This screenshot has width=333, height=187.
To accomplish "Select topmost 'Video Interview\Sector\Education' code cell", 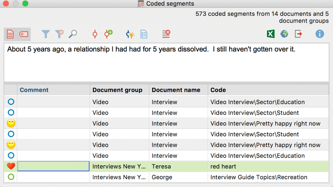I will point(268,102).
